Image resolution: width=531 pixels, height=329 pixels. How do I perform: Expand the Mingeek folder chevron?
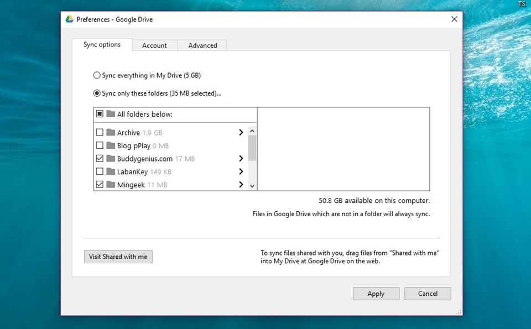(x=241, y=185)
